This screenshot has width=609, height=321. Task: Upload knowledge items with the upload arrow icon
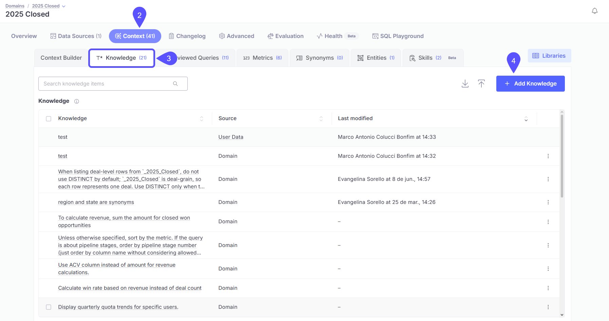[481, 83]
